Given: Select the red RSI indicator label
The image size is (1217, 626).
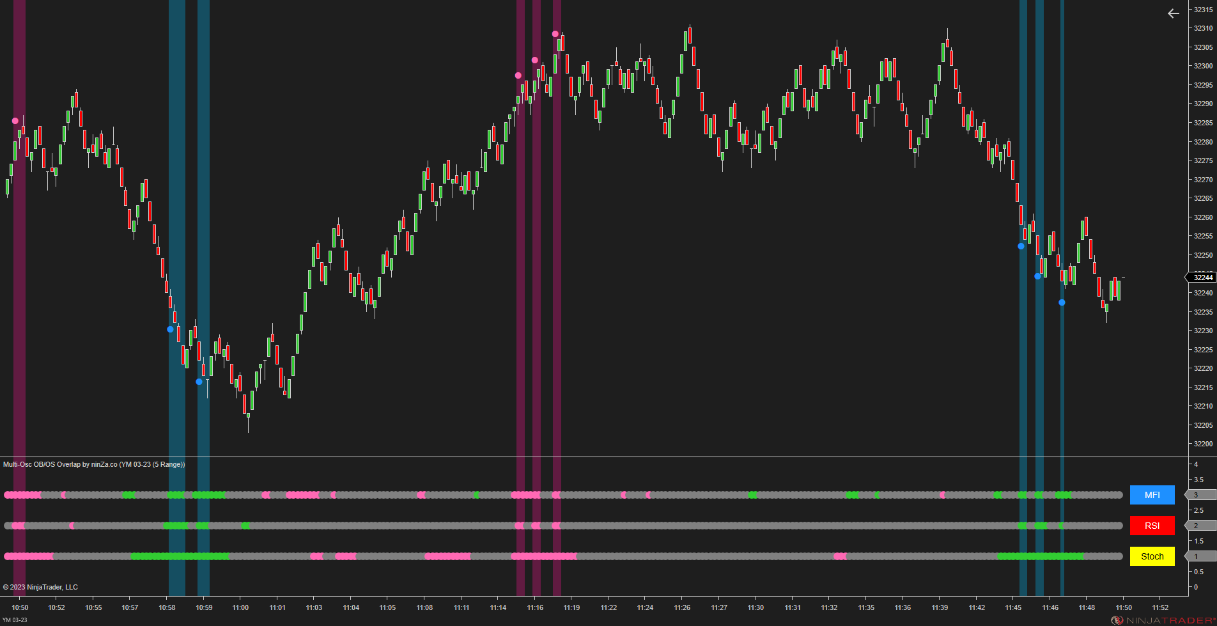Looking at the screenshot, I should [x=1152, y=525].
